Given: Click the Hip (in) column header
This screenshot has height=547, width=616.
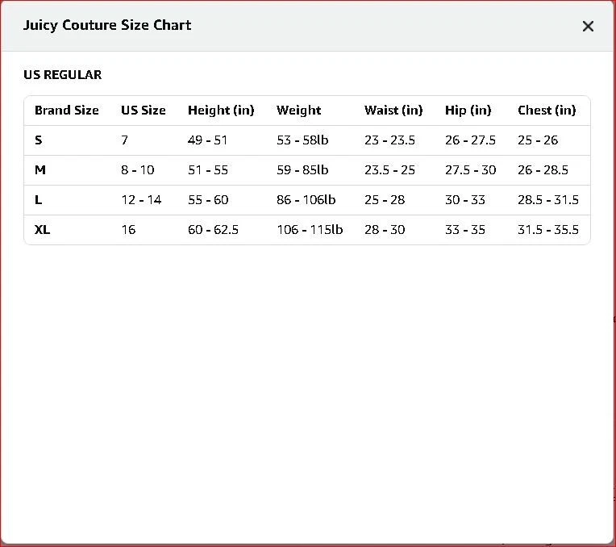Looking at the screenshot, I should [x=468, y=111].
